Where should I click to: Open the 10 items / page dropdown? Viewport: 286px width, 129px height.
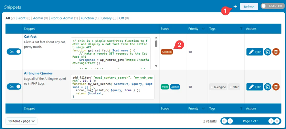[x=21, y=121]
